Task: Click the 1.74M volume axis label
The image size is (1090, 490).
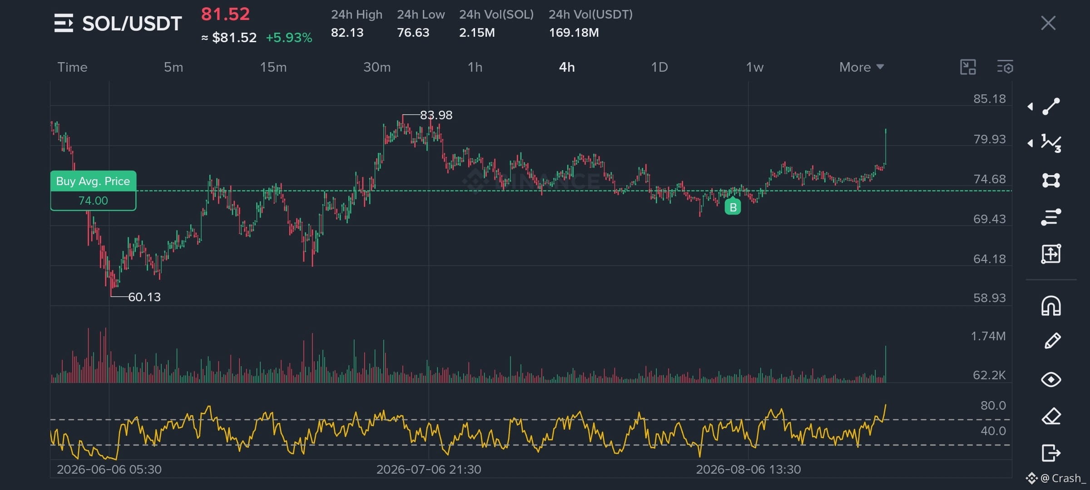Action: click(988, 336)
